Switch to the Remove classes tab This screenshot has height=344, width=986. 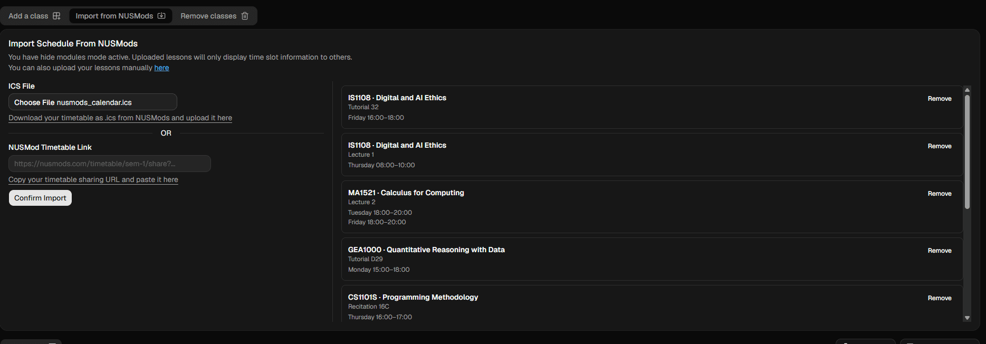click(x=214, y=16)
